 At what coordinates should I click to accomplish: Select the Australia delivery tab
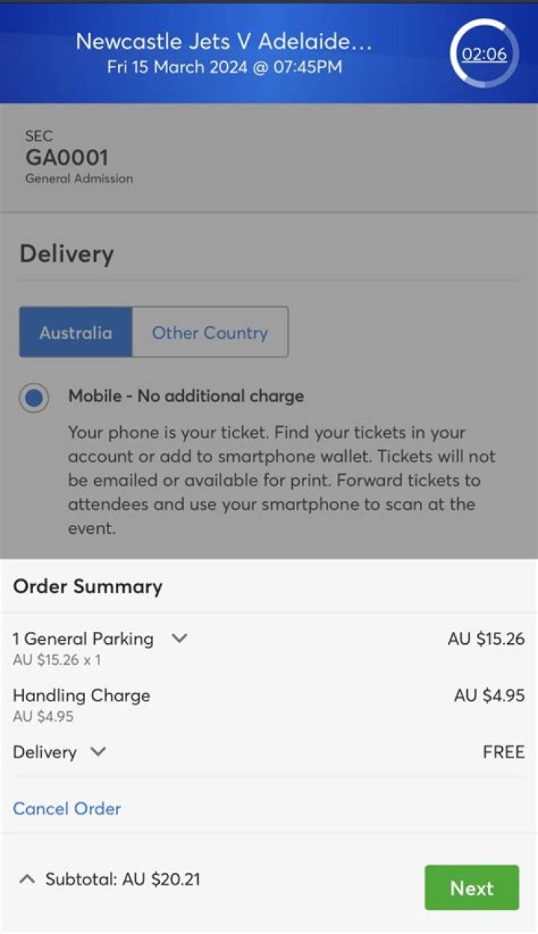75,332
